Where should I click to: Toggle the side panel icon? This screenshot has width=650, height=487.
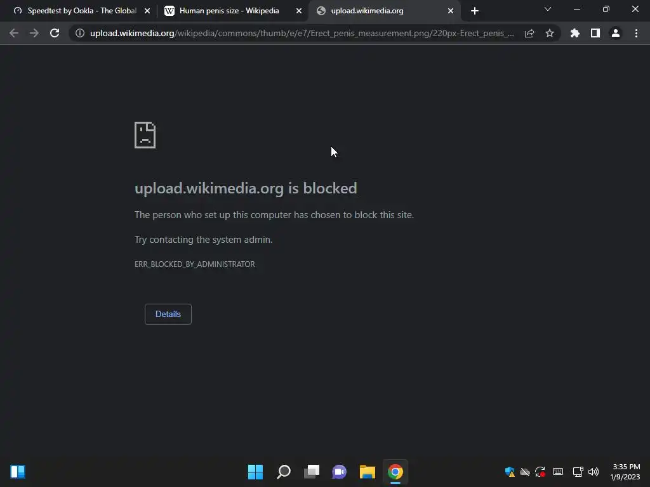pyautogui.click(x=595, y=33)
